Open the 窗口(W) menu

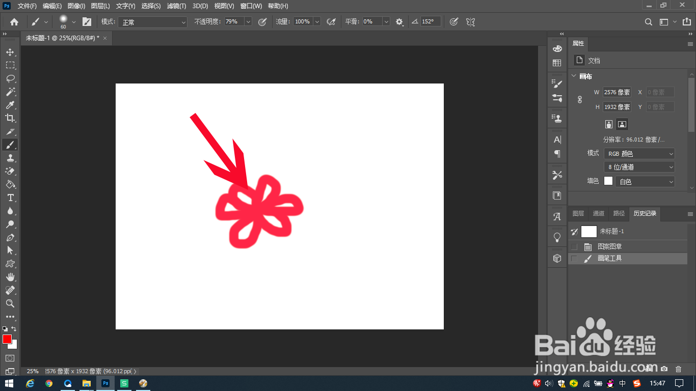pos(251,6)
